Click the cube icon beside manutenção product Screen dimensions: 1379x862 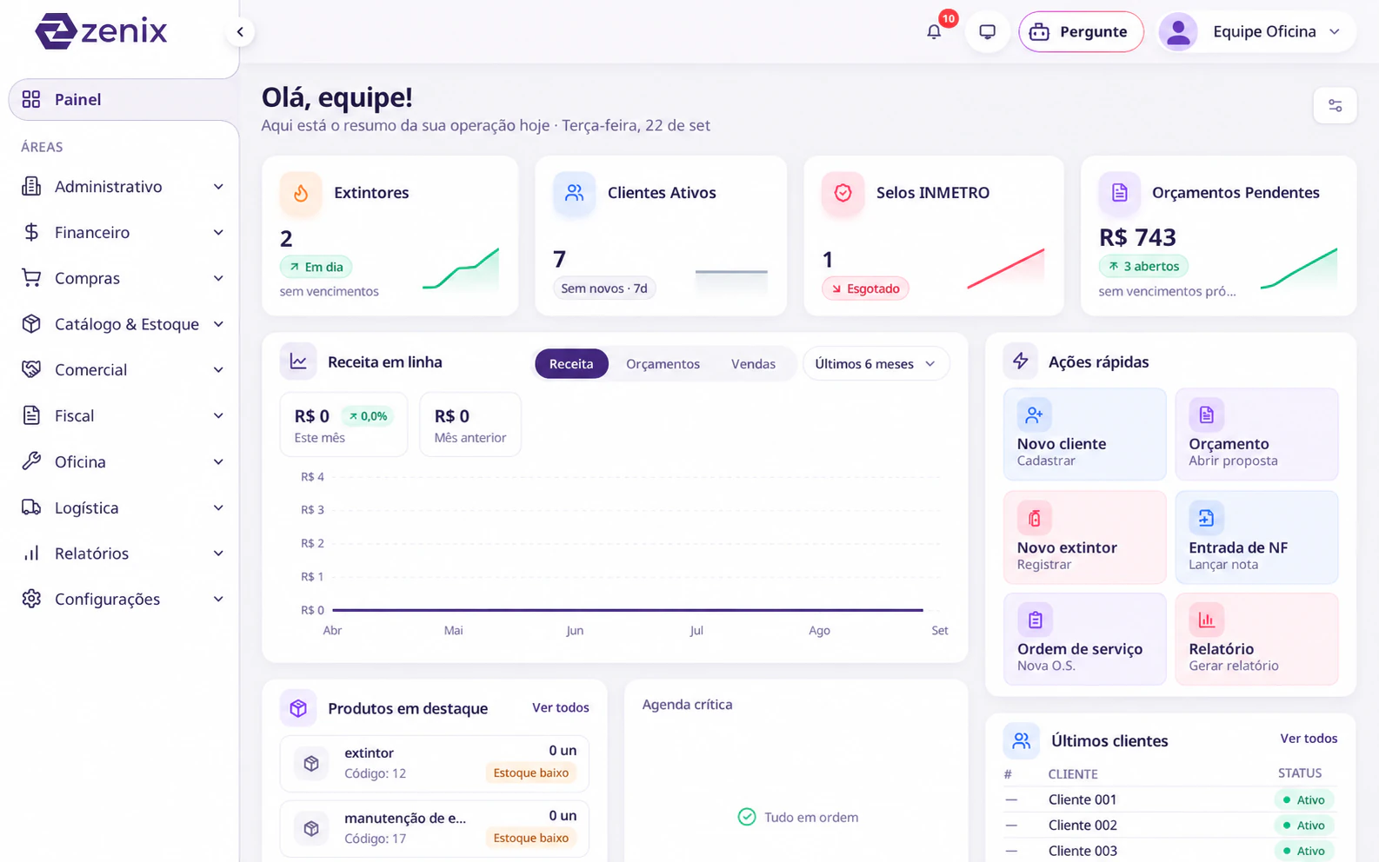point(311,829)
